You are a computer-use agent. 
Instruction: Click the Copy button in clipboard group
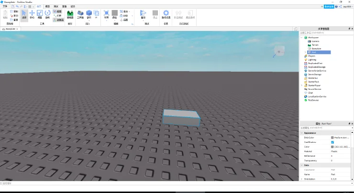click(x=14, y=11)
